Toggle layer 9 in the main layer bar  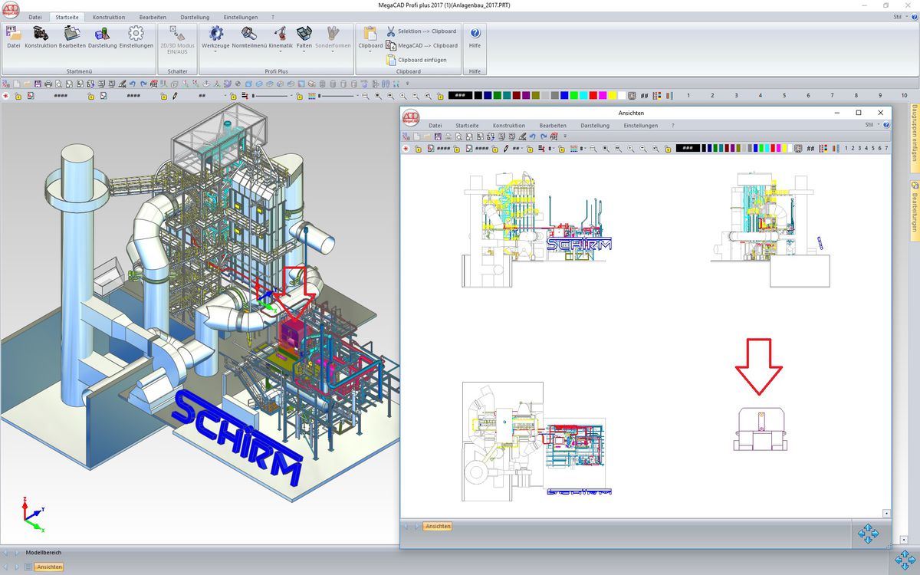tap(880, 96)
